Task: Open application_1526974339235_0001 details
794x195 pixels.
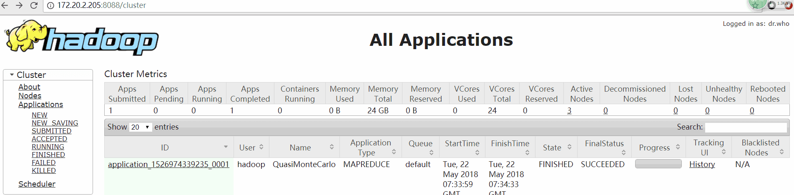Action: click(168, 165)
